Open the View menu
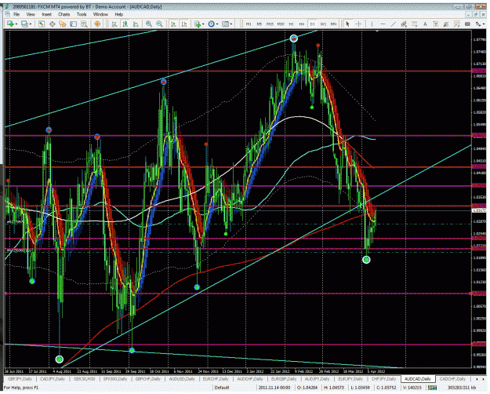 point(31,14)
